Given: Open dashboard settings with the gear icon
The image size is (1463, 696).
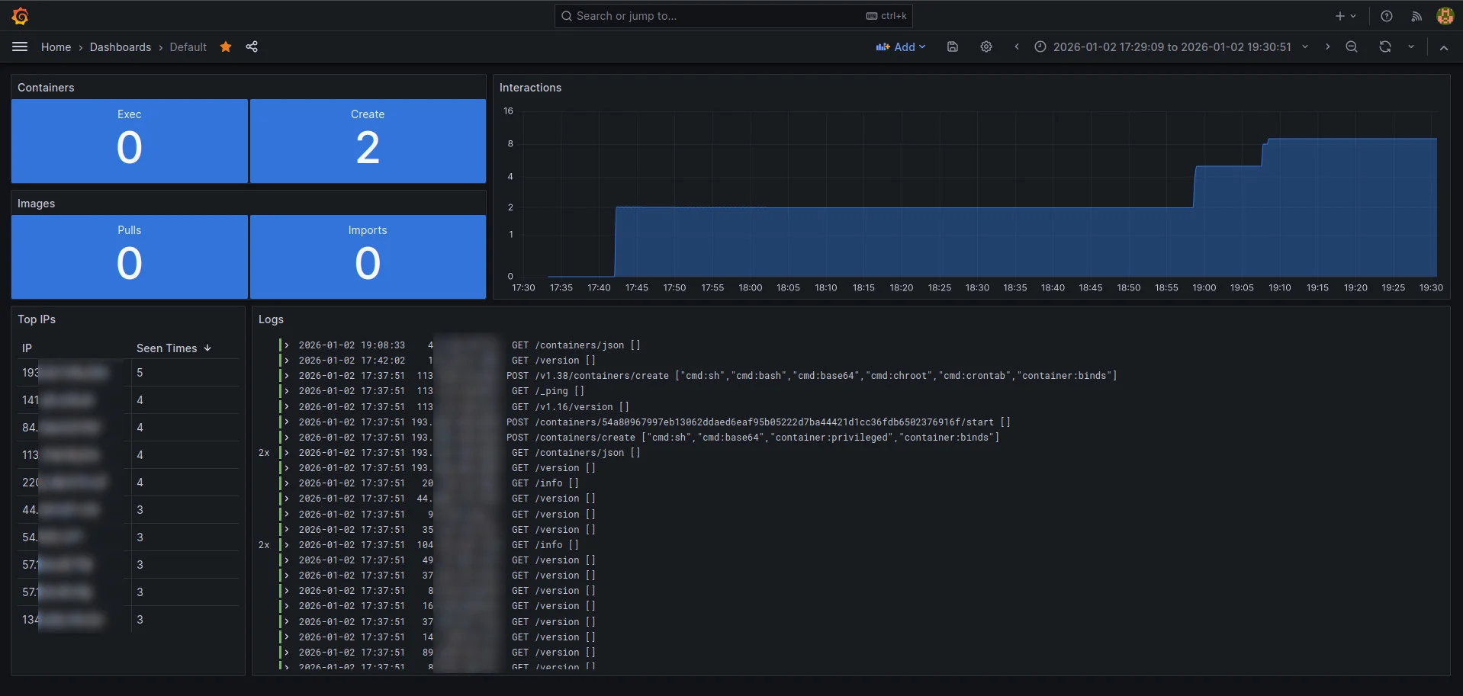Looking at the screenshot, I should pyautogui.click(x=986, y=47).
